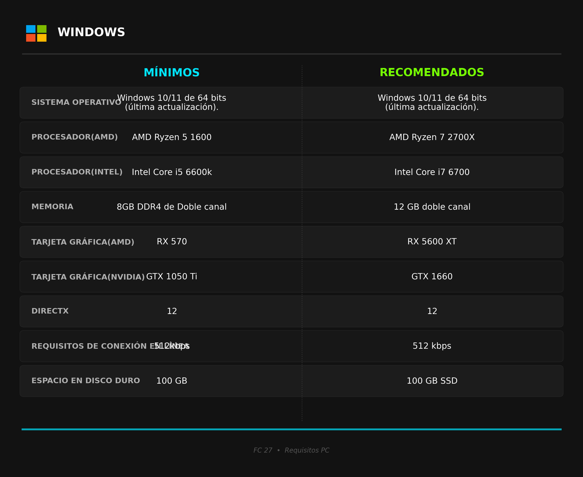
Task: Select the GTX 1050 Ti value
Action: [x=172, y=277]
